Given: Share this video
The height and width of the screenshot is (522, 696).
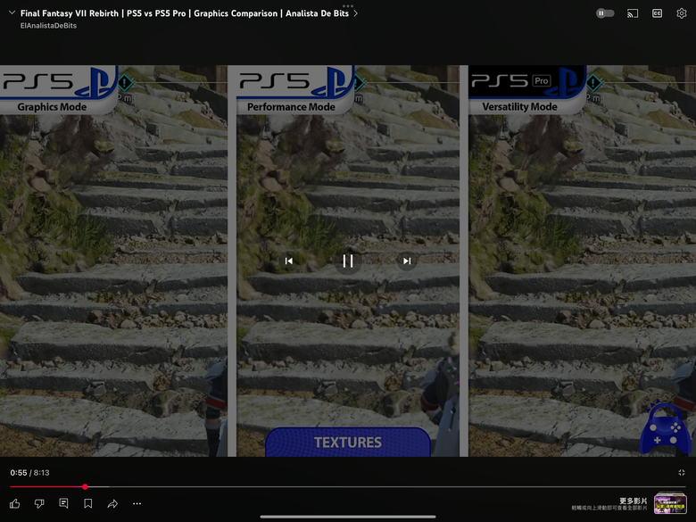Looking at the screenshot, I should pos(112,503).
